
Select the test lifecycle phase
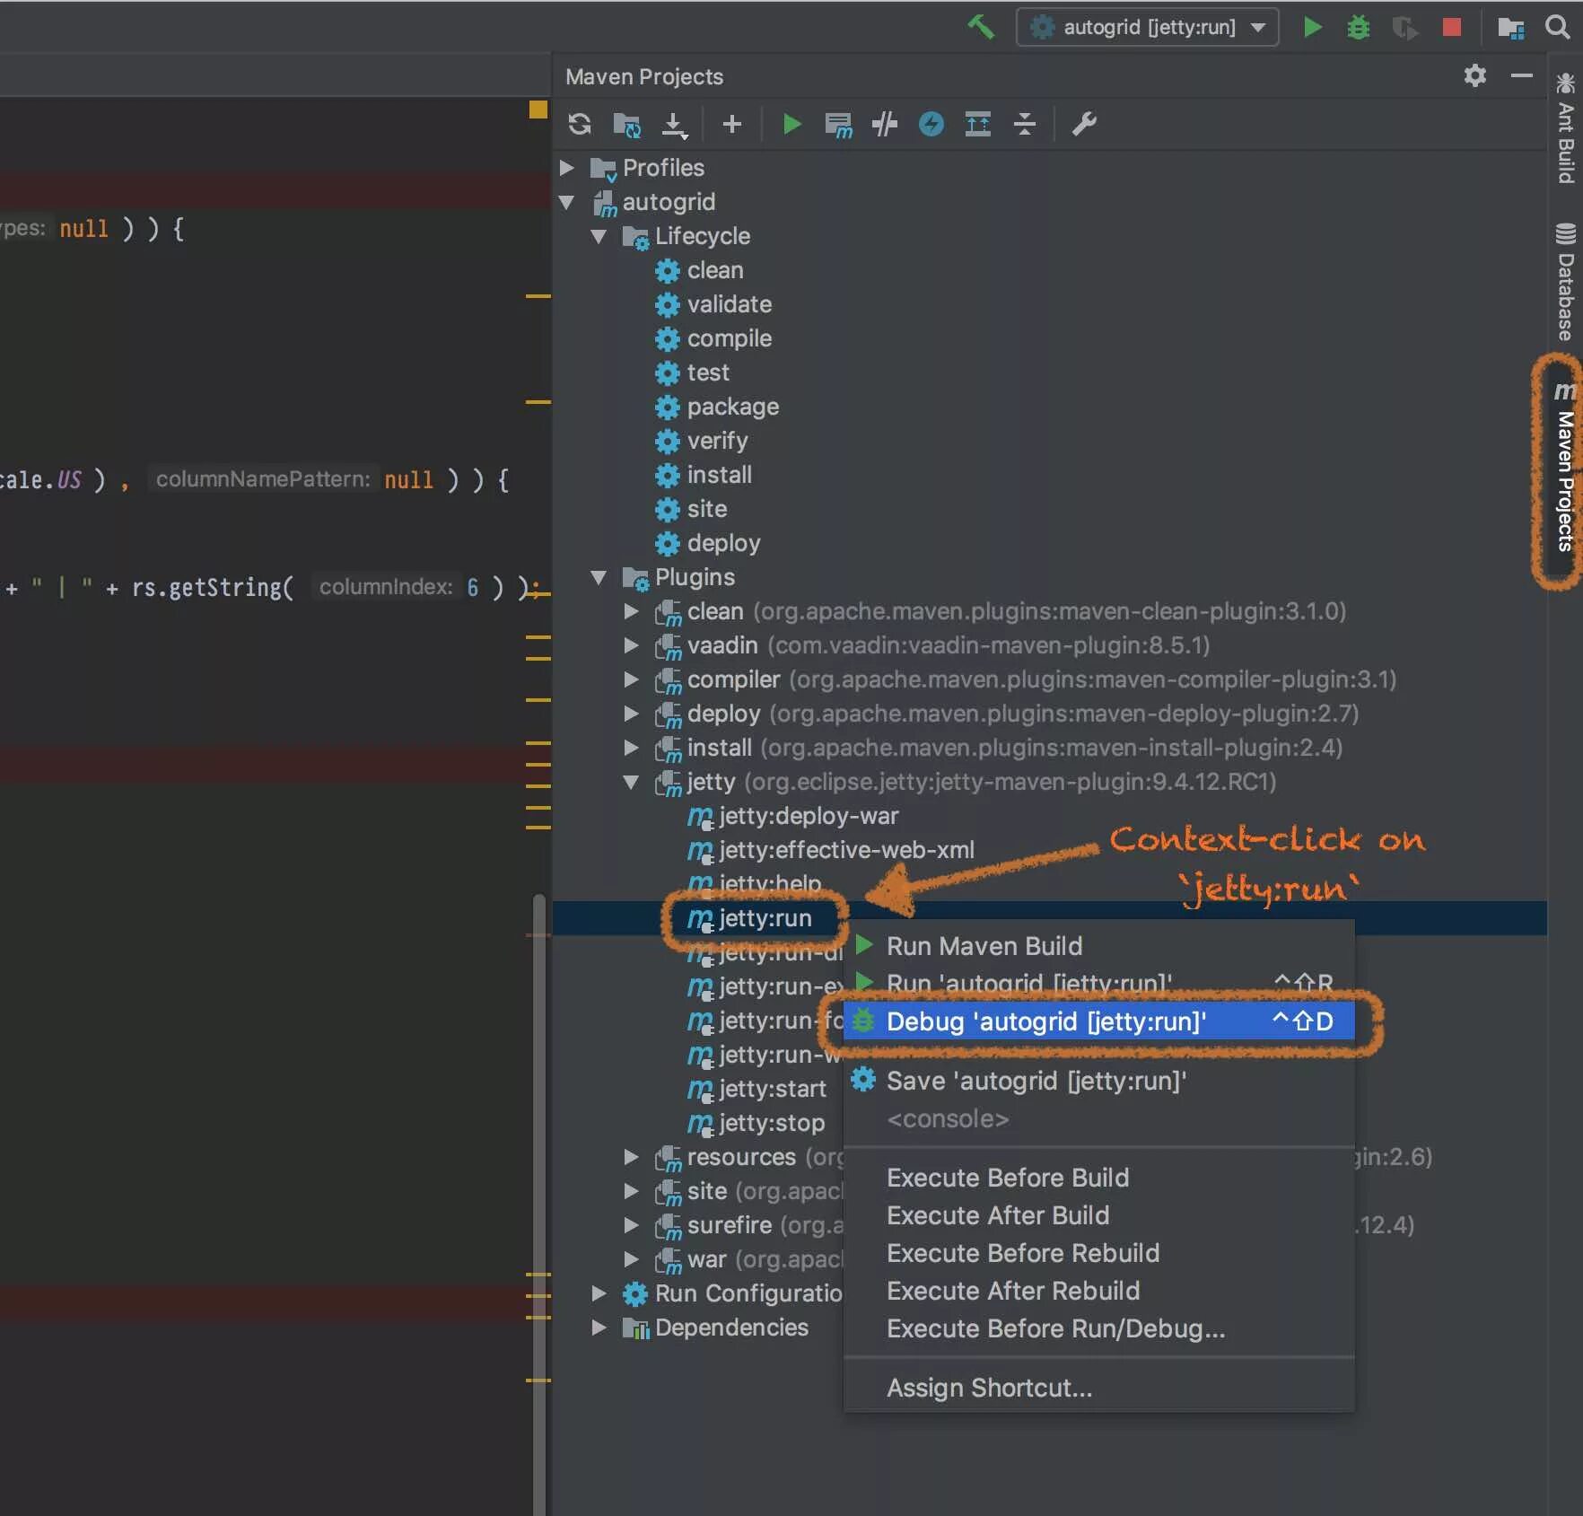(708, 372)
